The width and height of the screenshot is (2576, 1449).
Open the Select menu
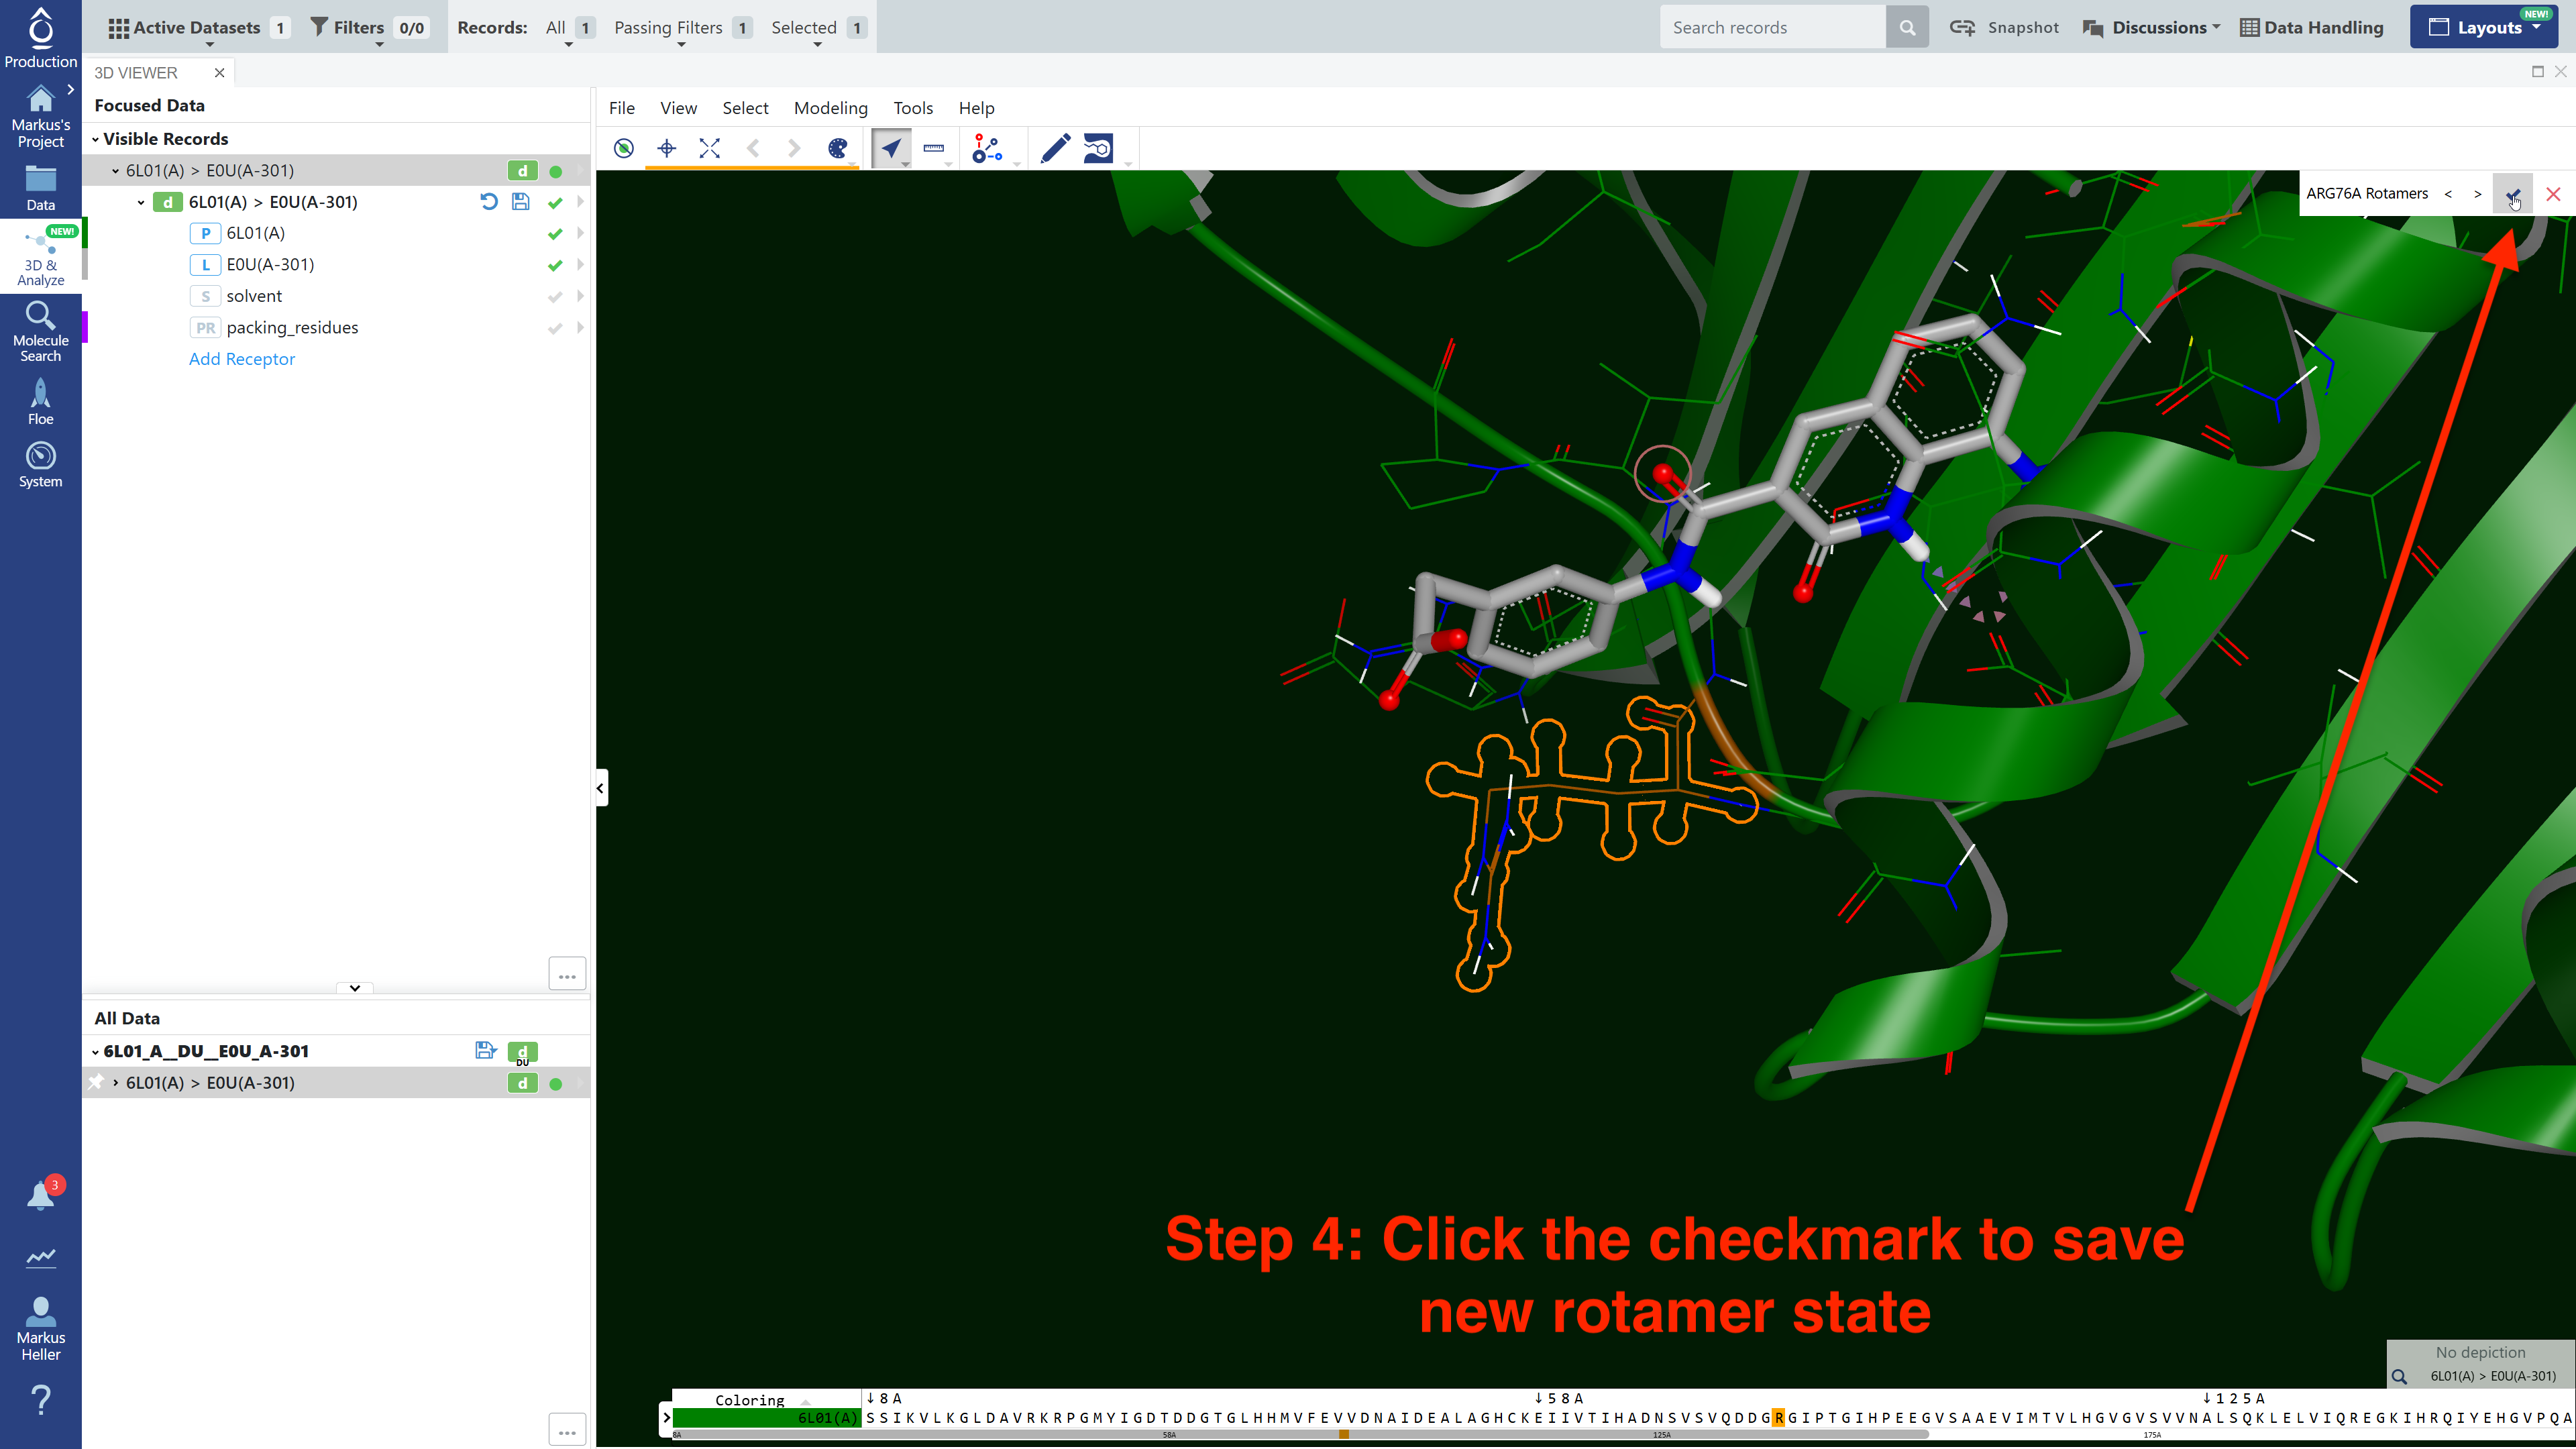(x=745, y=108)
